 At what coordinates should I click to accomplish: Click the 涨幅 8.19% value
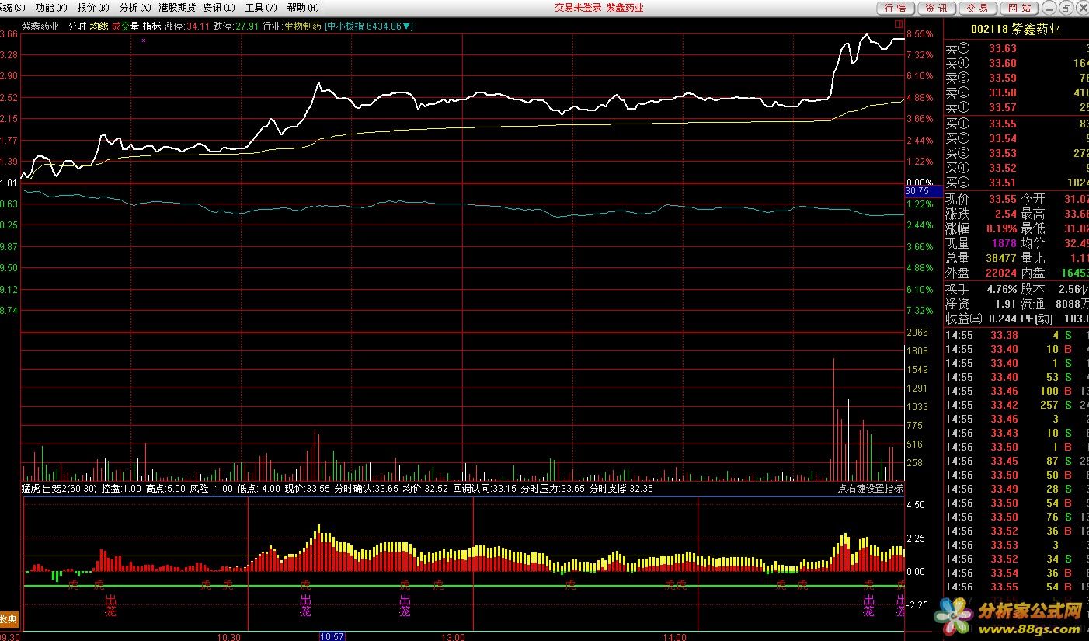(x=1001, y=228)
